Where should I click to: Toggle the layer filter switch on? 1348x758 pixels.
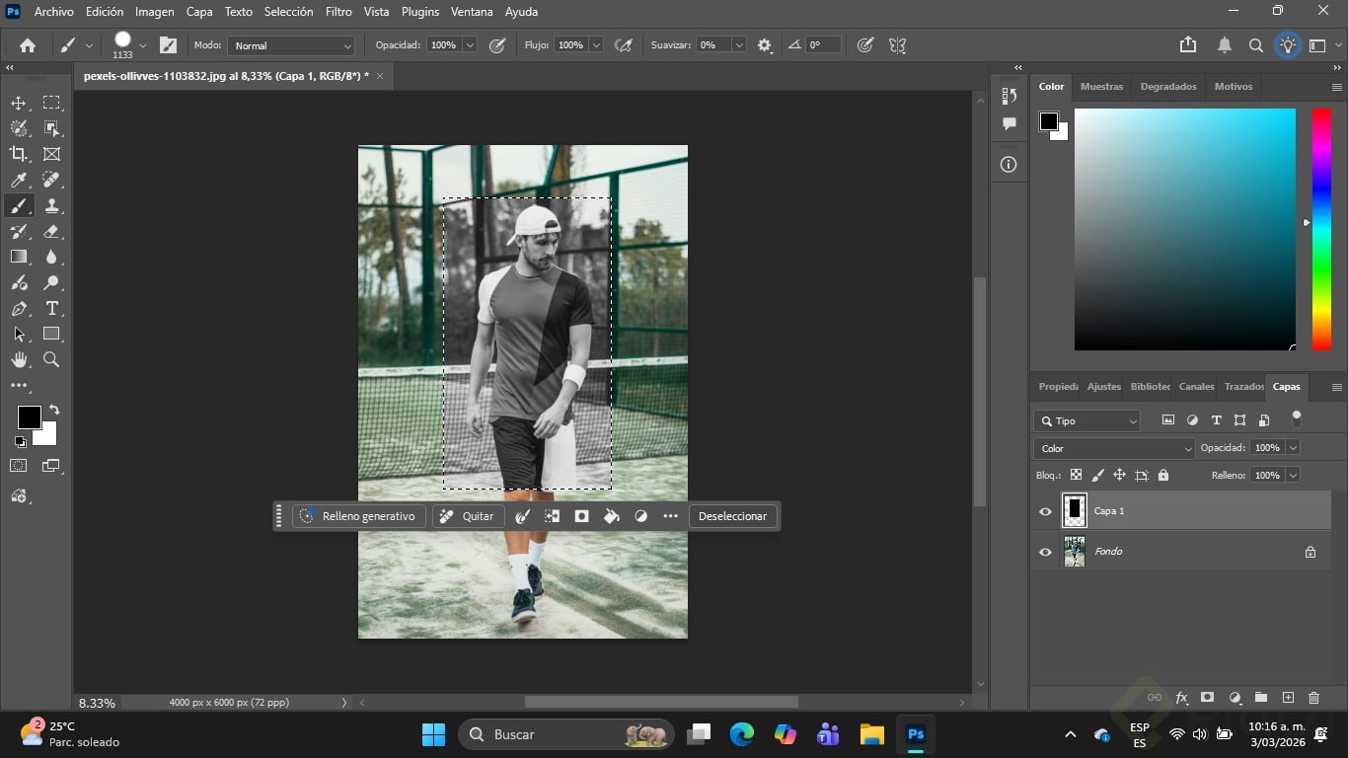point(1297,418)
